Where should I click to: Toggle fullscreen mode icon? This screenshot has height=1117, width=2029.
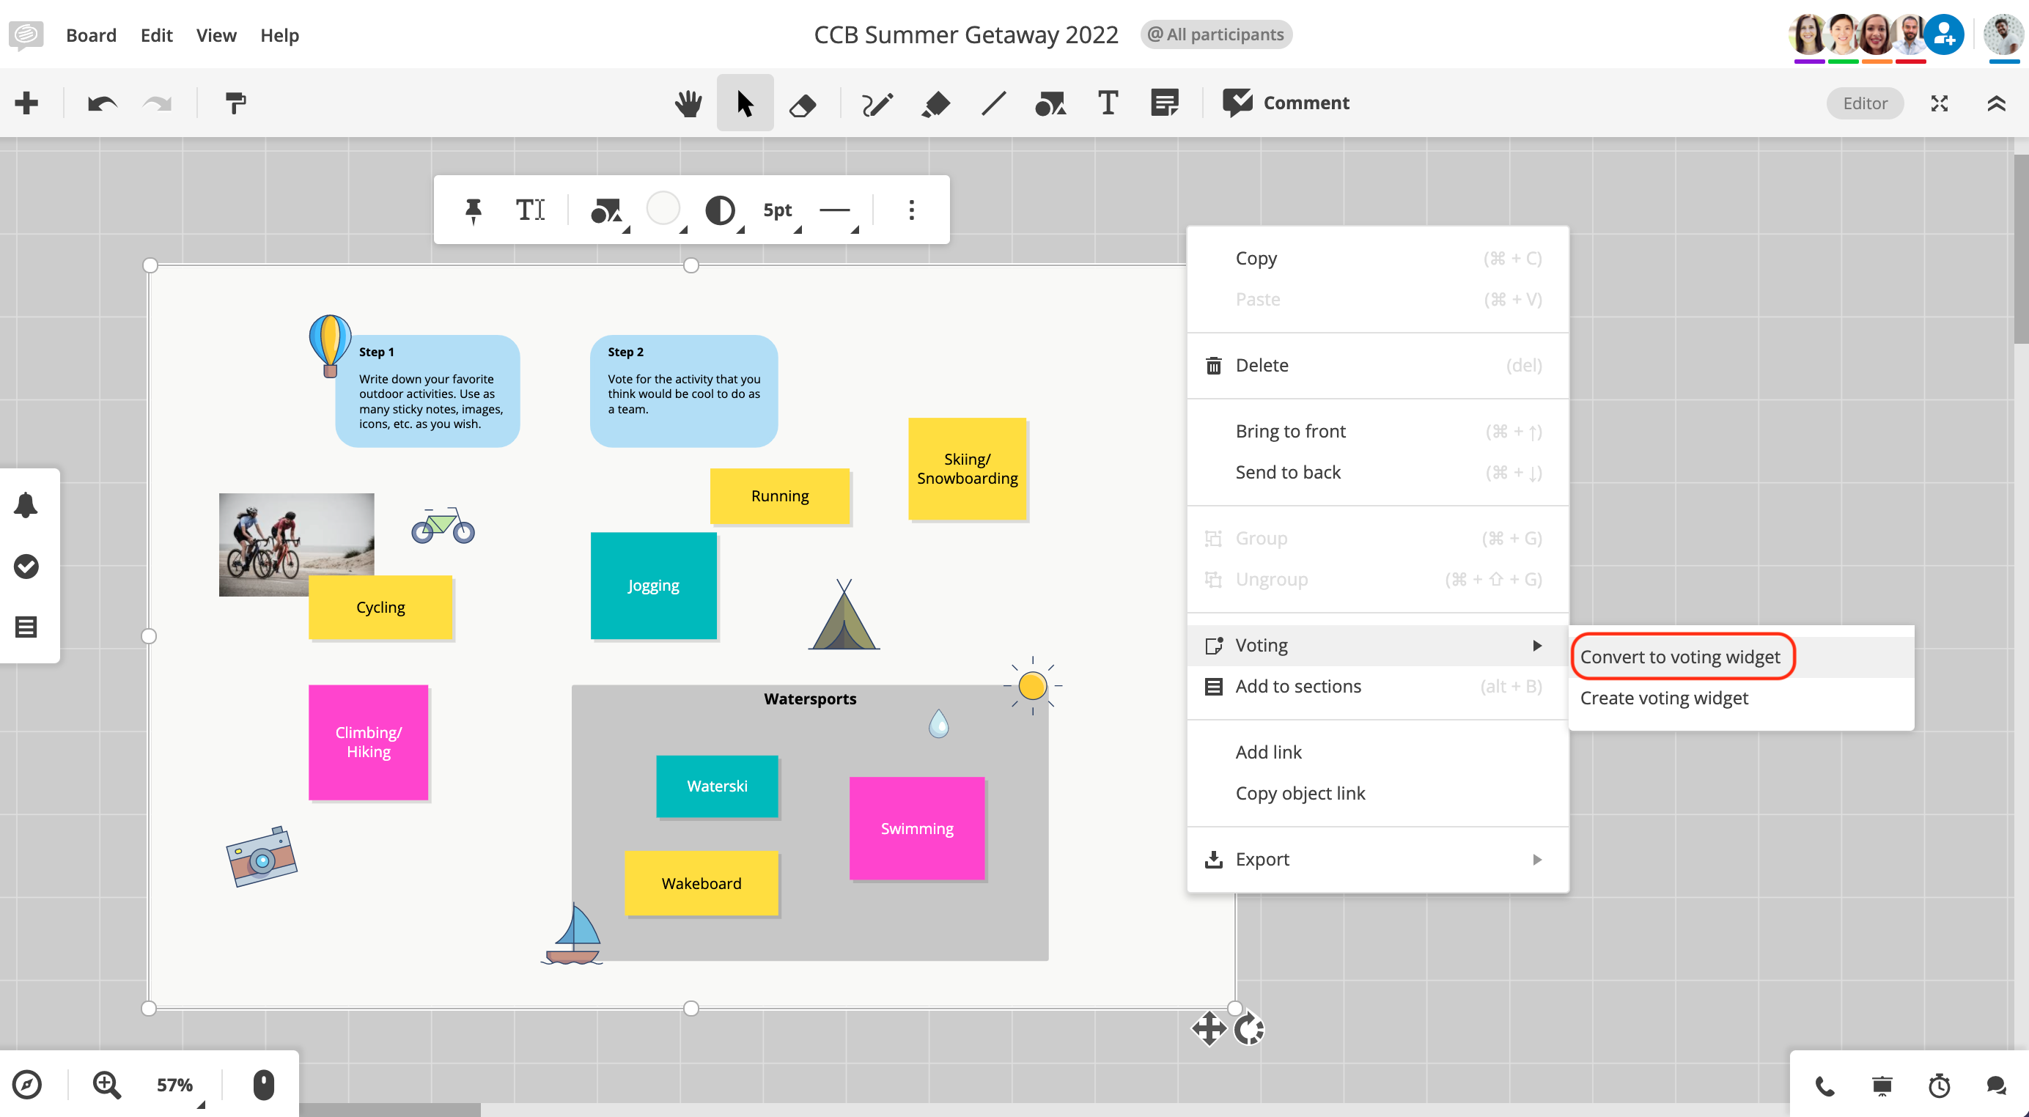[x=1938, y=103]
